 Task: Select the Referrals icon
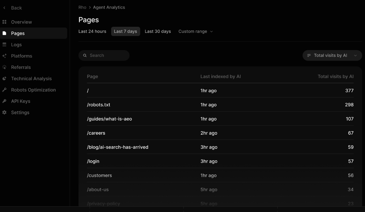point(5,67)
